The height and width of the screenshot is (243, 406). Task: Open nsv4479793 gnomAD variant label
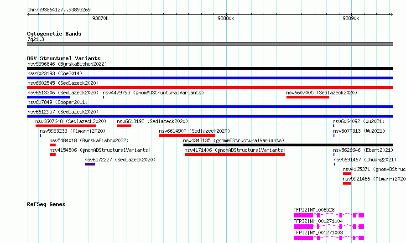click(x=153, y=93)
